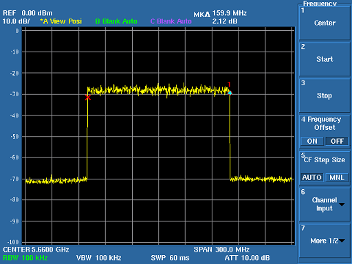Image resolution: width=352 pixels, height=264 pixels.
Task: Turn Frequency Offset OFF
Action: pos(337,141)
